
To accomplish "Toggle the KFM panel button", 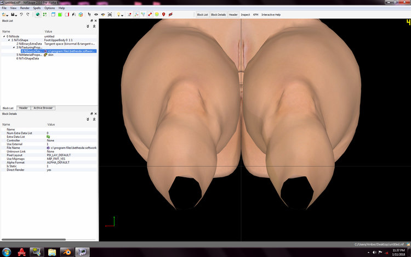I will (255, 15).
